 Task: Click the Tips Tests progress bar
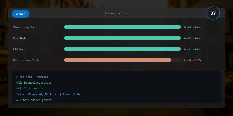point(122,38)
